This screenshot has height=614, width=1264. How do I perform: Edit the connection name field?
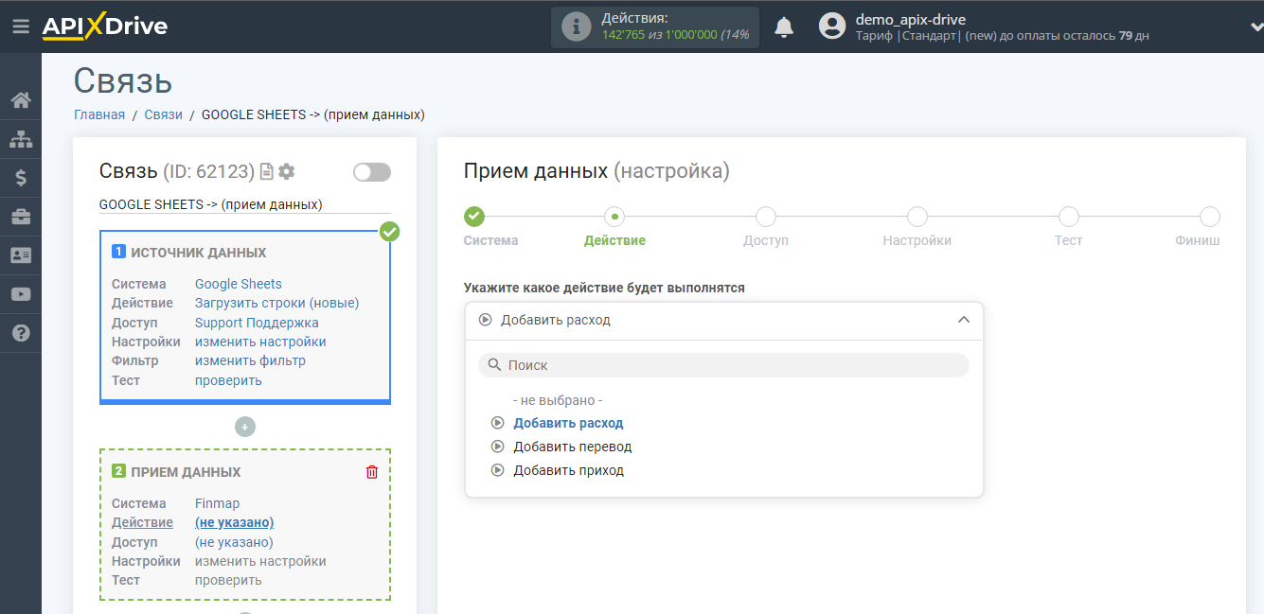pos(244,204)
